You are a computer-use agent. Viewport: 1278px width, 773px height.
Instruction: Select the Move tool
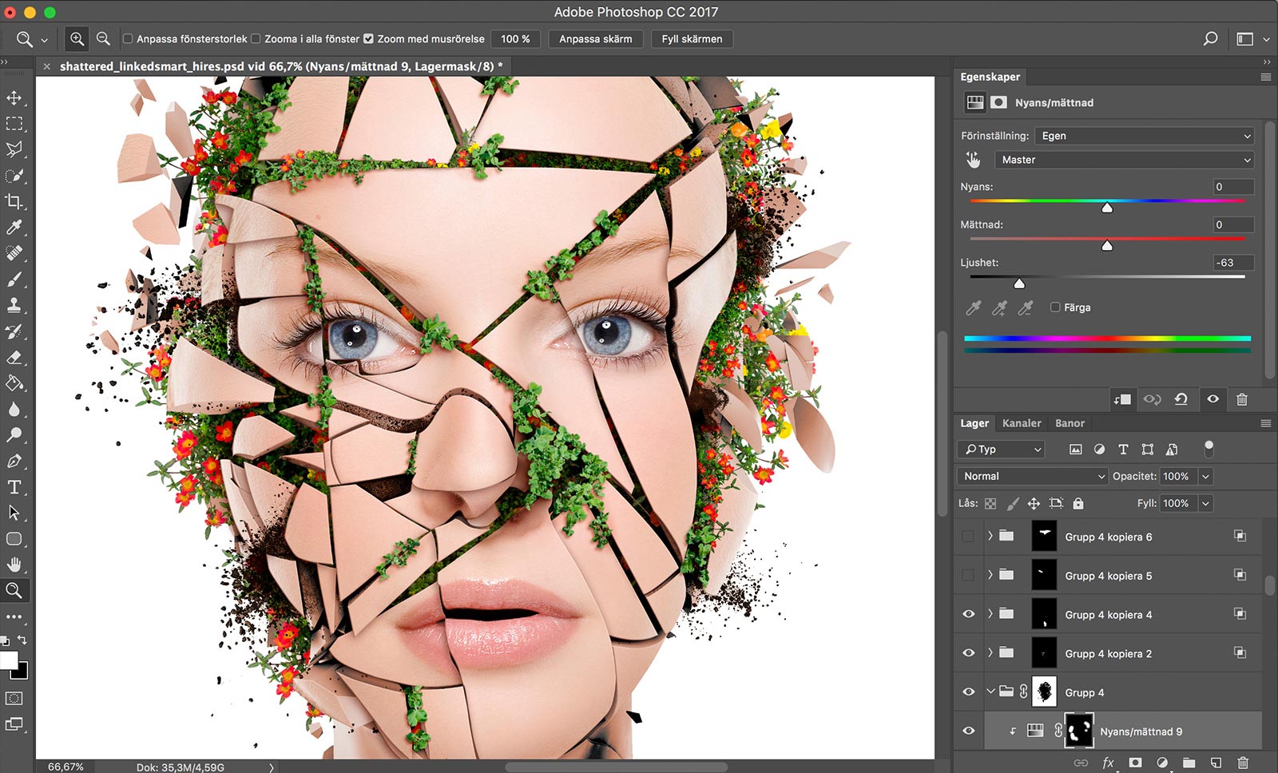[14, 98]
